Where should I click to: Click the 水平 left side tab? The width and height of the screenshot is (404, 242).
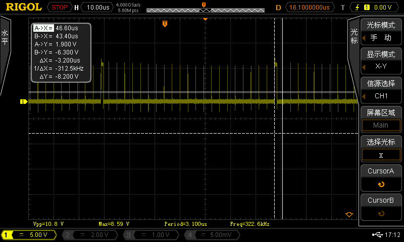(5, 37)
